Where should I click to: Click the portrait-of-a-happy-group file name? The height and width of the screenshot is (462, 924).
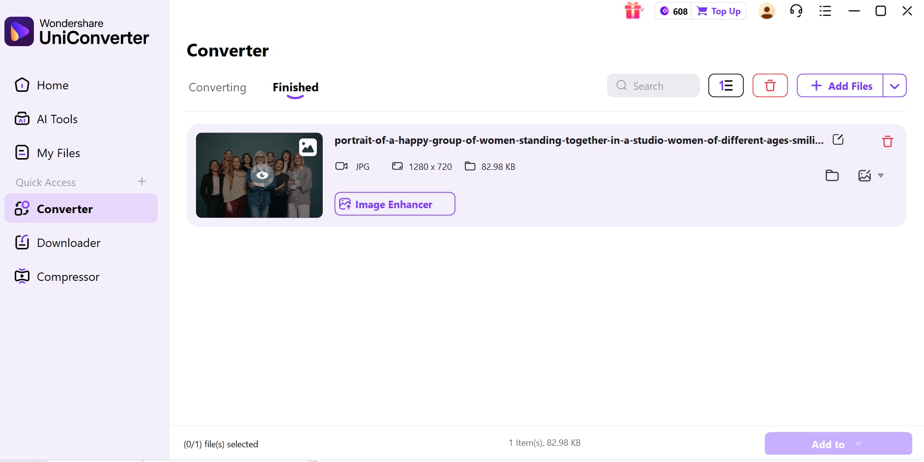(x=579, y=140)
